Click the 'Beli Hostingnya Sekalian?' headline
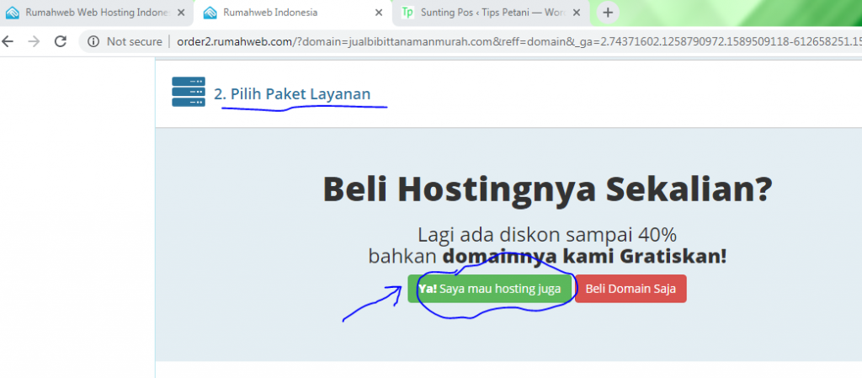The image size is (862, 378). click(547, 189)
